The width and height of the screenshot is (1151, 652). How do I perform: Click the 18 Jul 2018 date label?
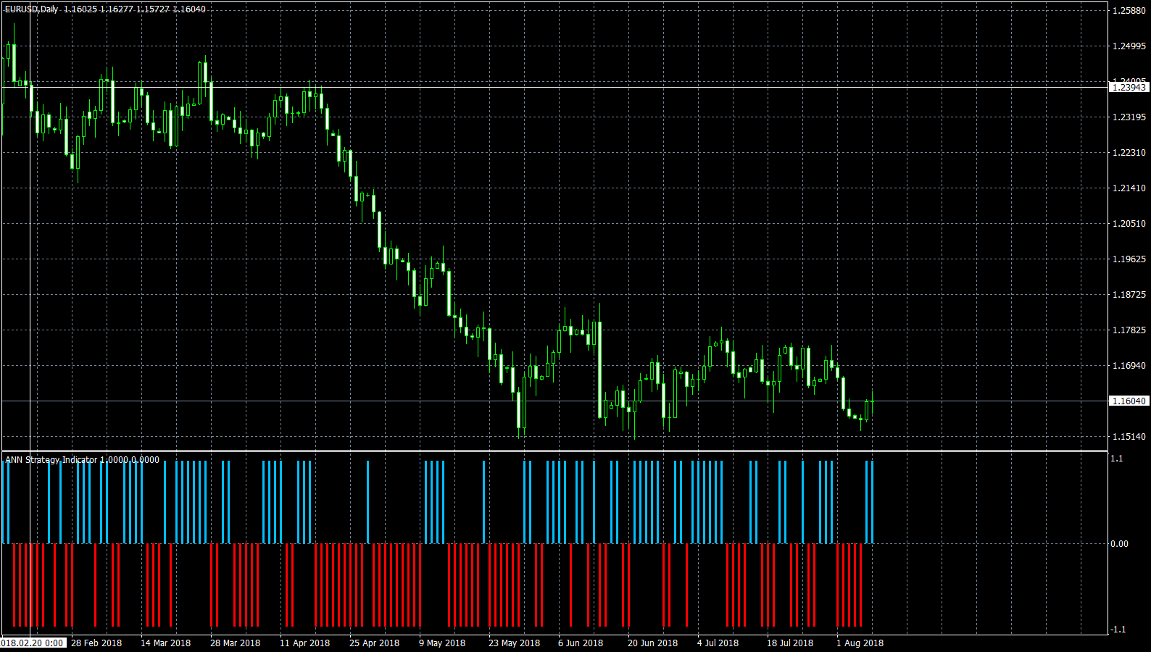point(790,643)
